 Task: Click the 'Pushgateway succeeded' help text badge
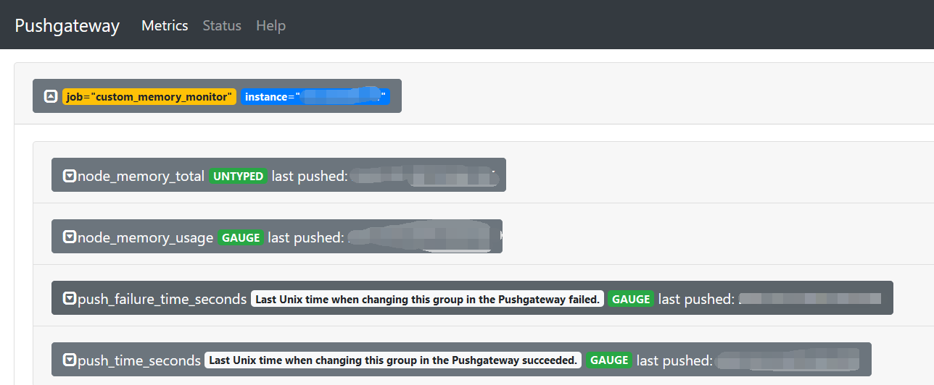tap(394, 360)
